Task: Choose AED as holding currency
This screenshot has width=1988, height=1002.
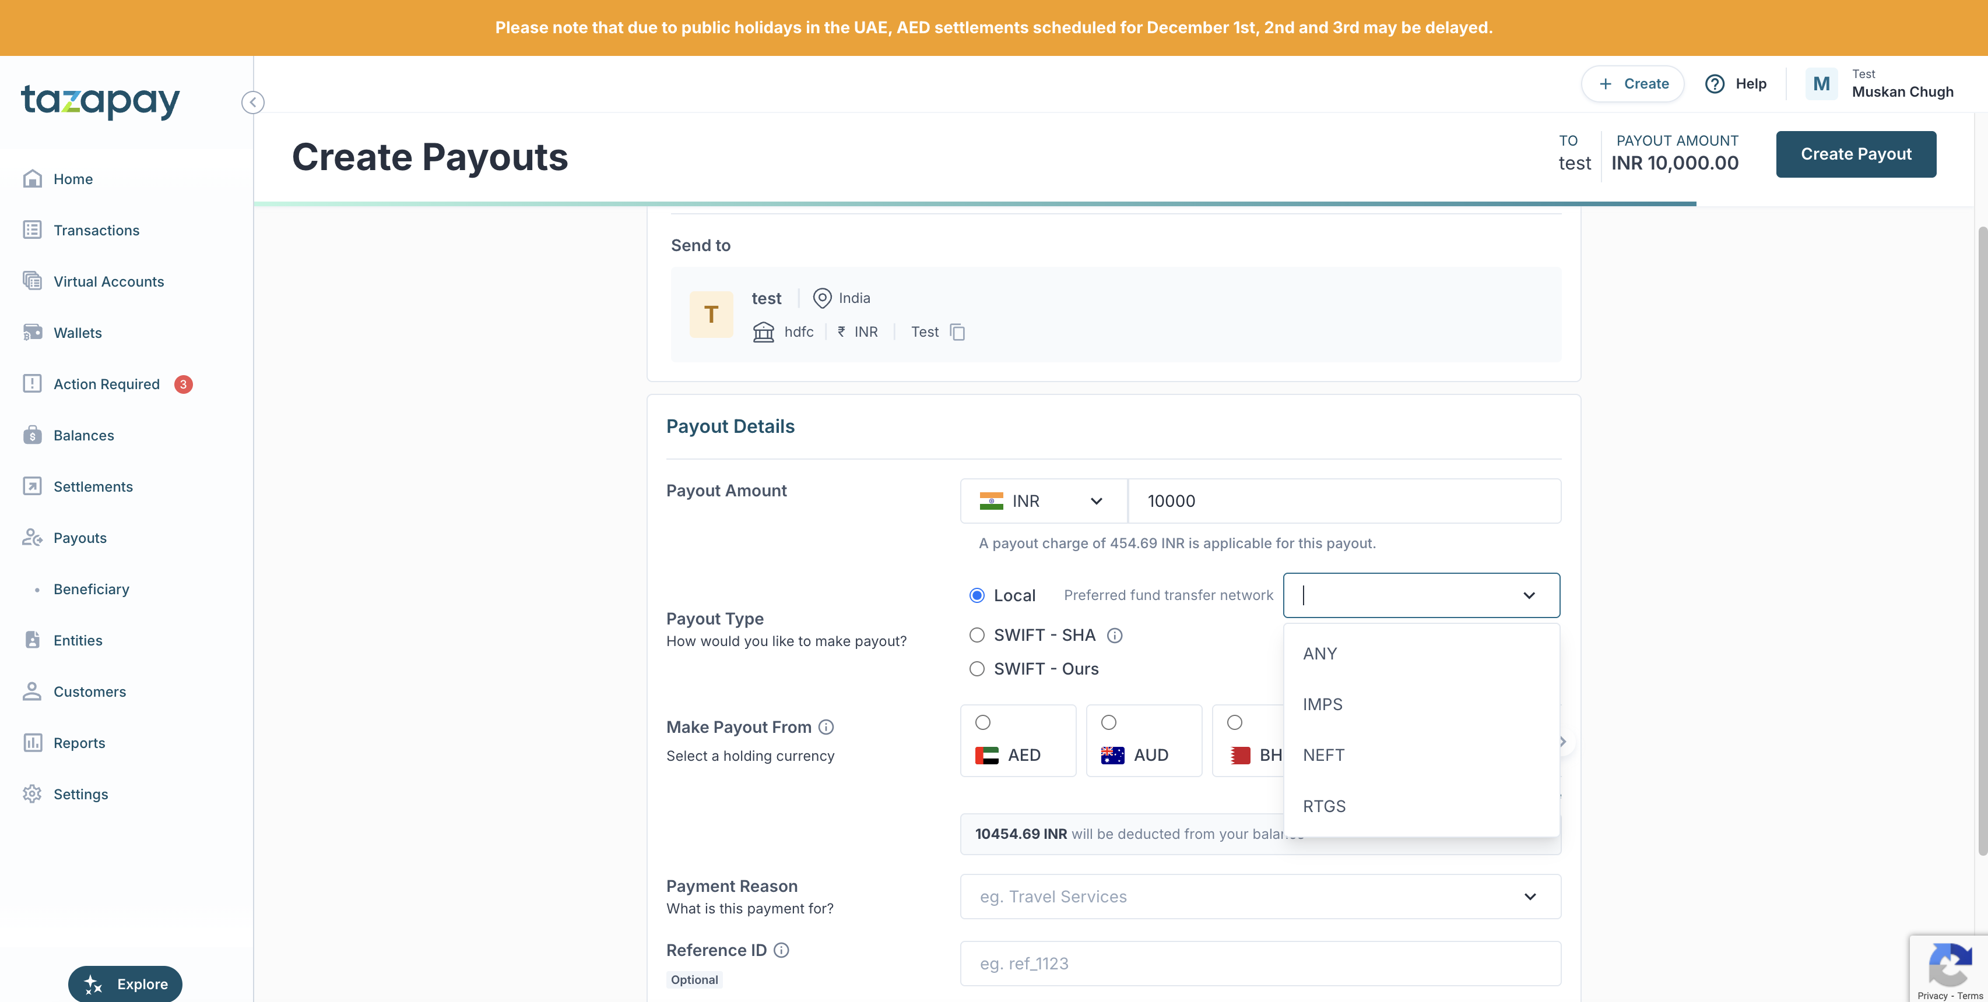Action: tap(982, 723)
